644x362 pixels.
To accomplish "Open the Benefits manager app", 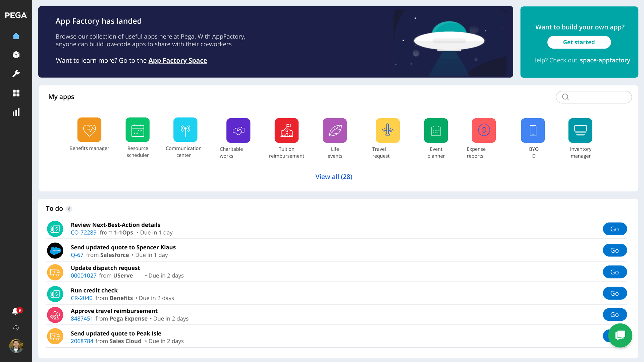I will point(89,130).
